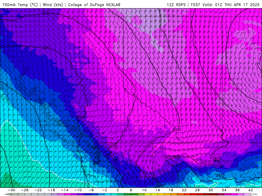262x196 pixels.
Task: Click the color bar's left arrow end
Action: [8, 194]
